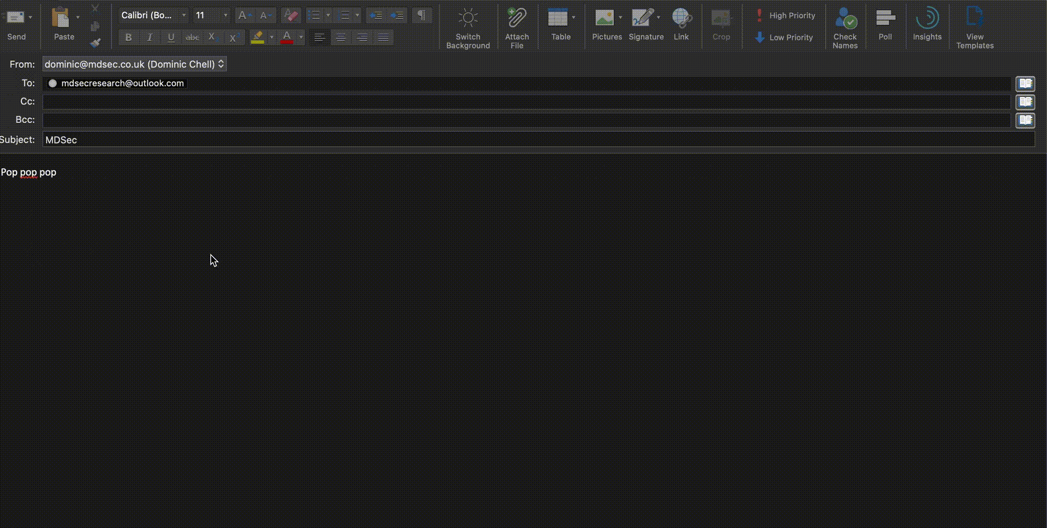Click the Send envelope icon
This screenshot has width=1047, height=528.
15,18
